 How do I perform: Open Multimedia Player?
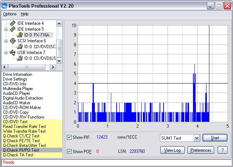pyautogui.click(x=18, y=89)
